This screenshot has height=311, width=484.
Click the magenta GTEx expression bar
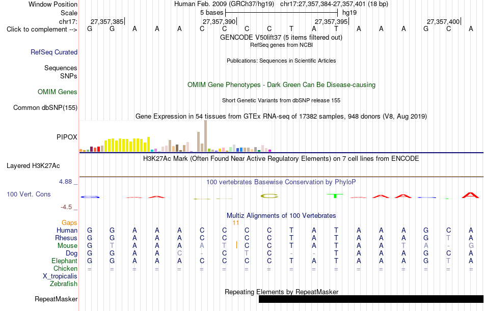[x=270, y=151]
